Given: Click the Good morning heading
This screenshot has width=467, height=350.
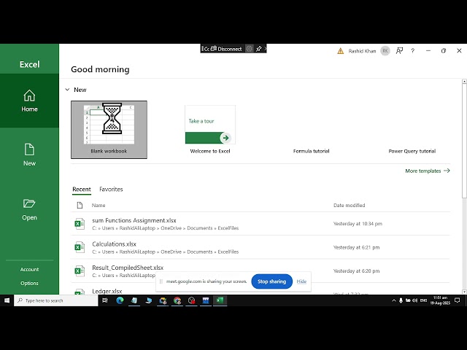Looking at the screenshot, I should click(100, 69).
